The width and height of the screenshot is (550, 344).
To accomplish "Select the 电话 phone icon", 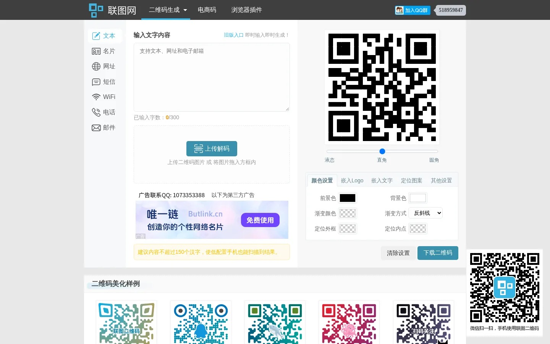I will click(x=96, y=112).
